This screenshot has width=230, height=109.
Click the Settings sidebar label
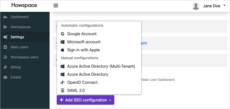[17, 37]
